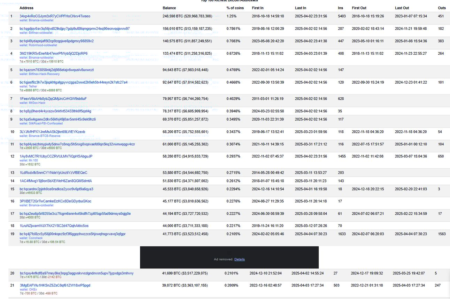The image size is (450, 299).
Task: Click the Balance column header
Action: click(x=169, y=8)
